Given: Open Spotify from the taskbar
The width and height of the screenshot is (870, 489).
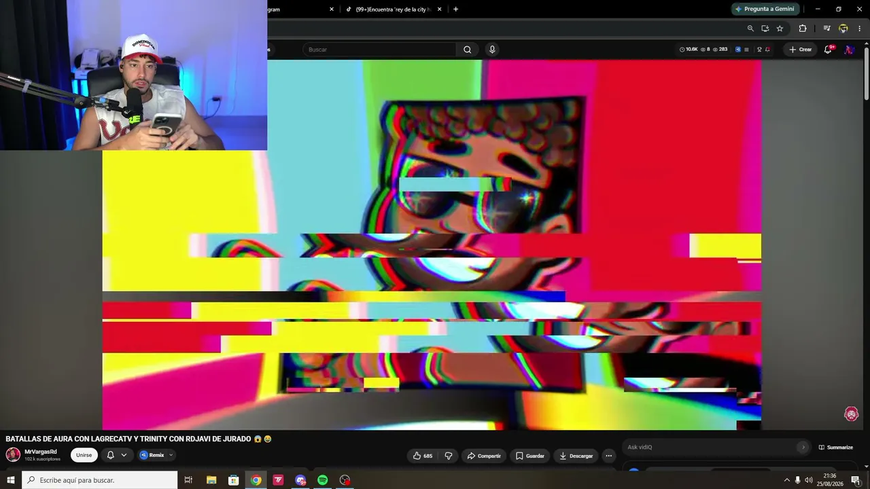Looking at the screenshot, I should (323, 480).
